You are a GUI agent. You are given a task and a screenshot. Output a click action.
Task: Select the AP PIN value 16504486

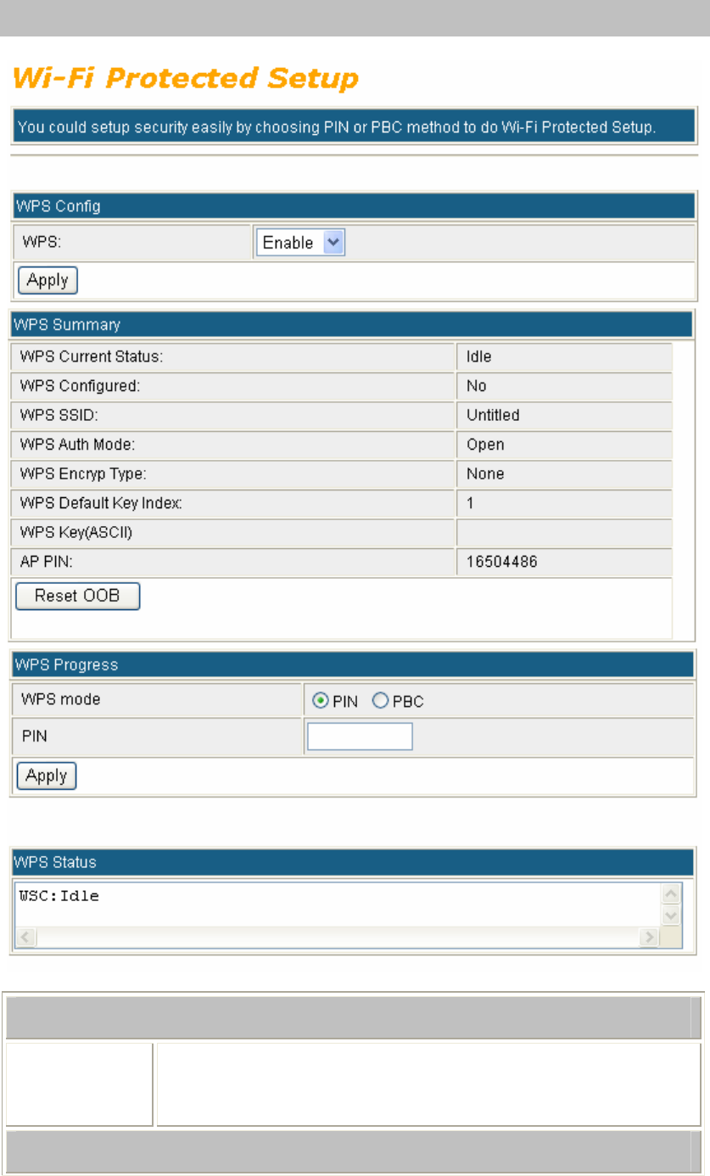[502, 562]
